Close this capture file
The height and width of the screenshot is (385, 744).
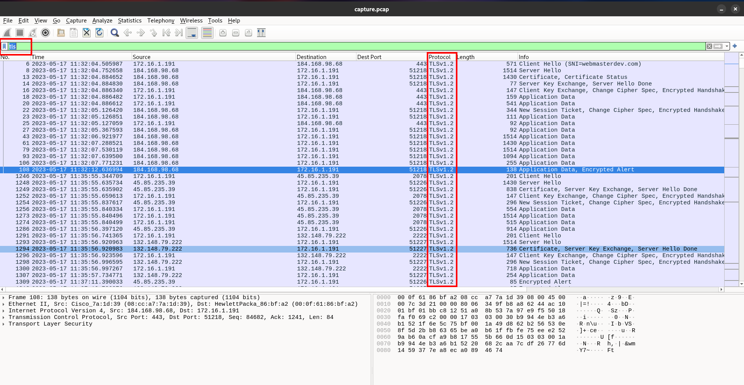87,33
